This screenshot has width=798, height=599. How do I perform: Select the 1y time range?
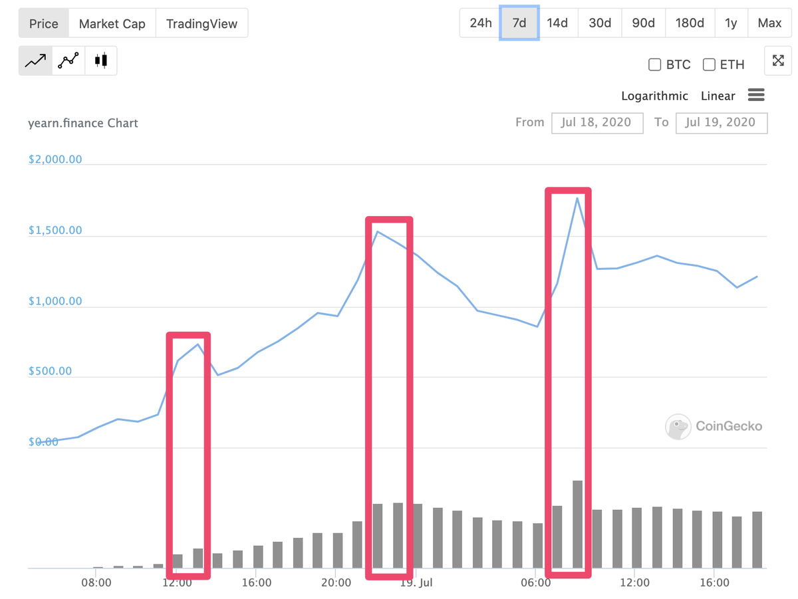point(731,23)
